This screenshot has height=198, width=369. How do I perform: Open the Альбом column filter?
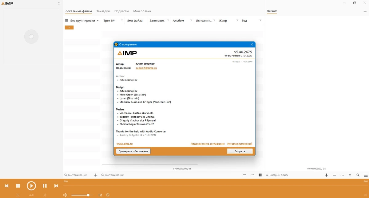coord(191,21)
